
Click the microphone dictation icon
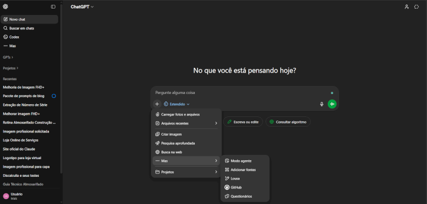[x=322, y=104]
